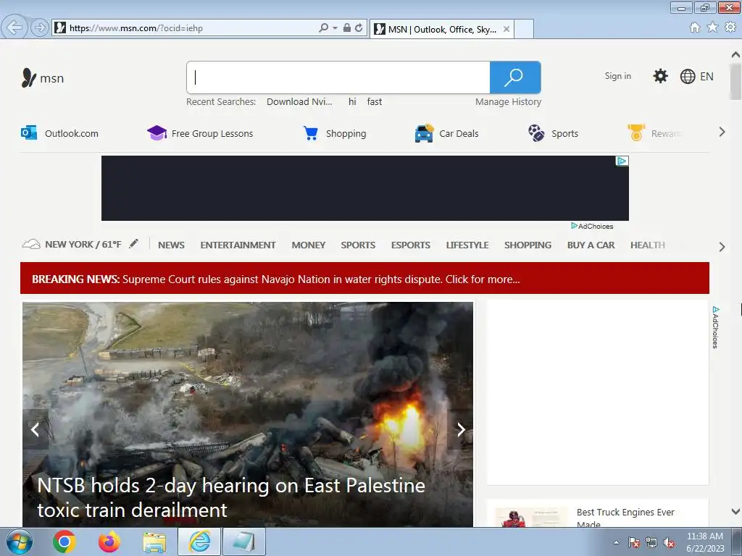
Task: Open the NEWS category
Action: pos(171,245)
